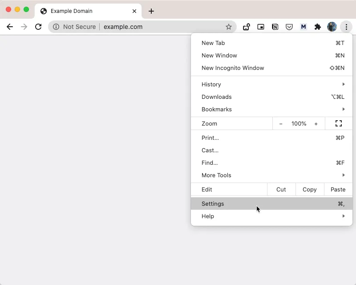Viewport: 356px width, 285px height.
Task: Increase page zoom with the plus control
Action: (316, 123)
